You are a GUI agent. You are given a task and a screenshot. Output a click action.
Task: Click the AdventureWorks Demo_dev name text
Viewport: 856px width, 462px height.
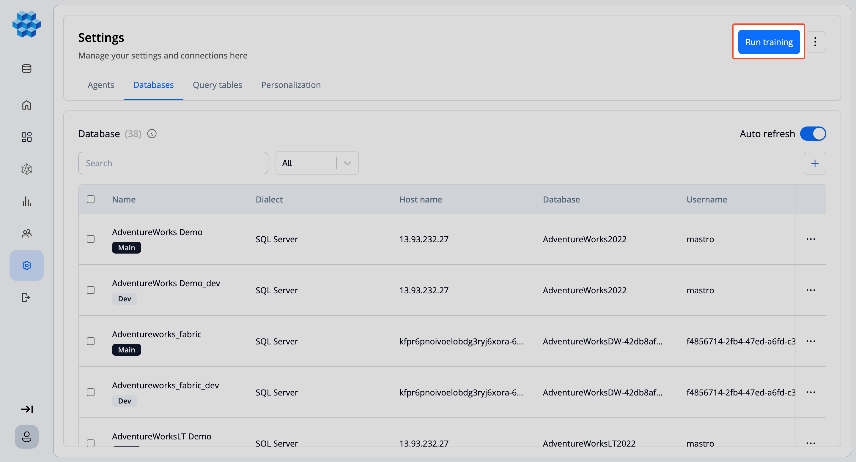pos(166,283)
